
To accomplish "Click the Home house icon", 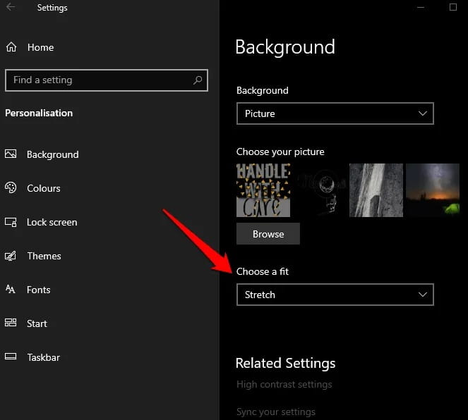I will (11, 47).
